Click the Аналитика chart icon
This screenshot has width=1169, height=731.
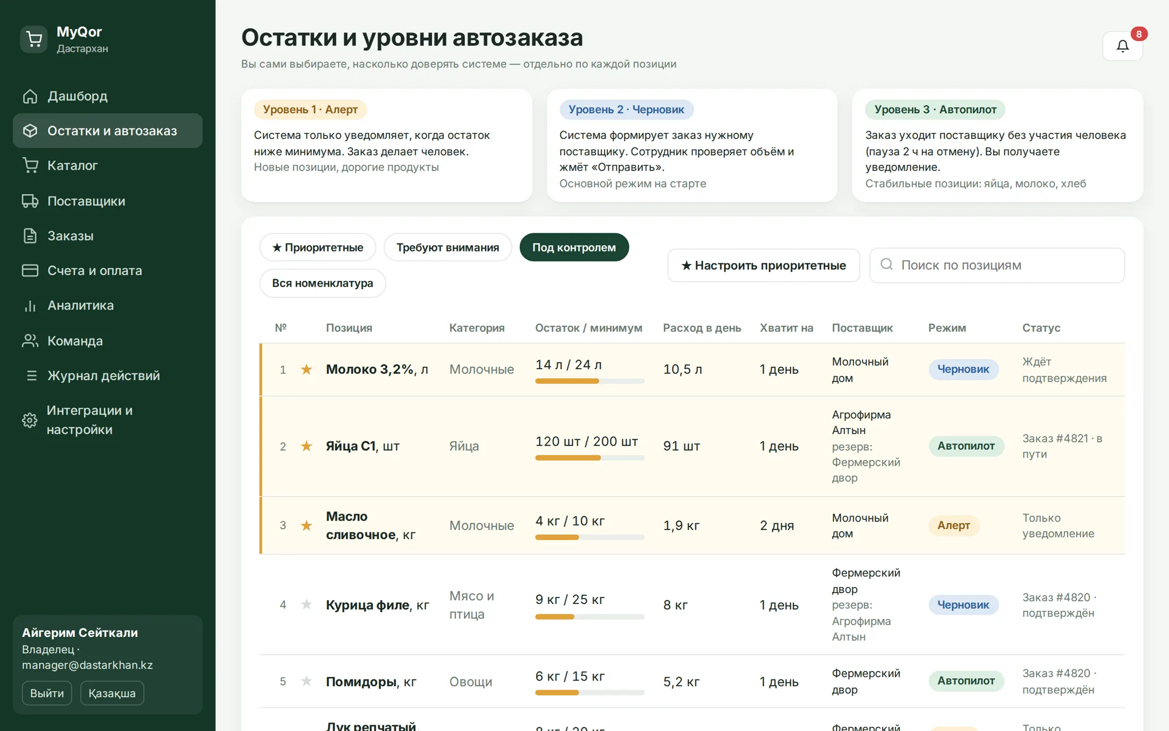click(30, 306)
